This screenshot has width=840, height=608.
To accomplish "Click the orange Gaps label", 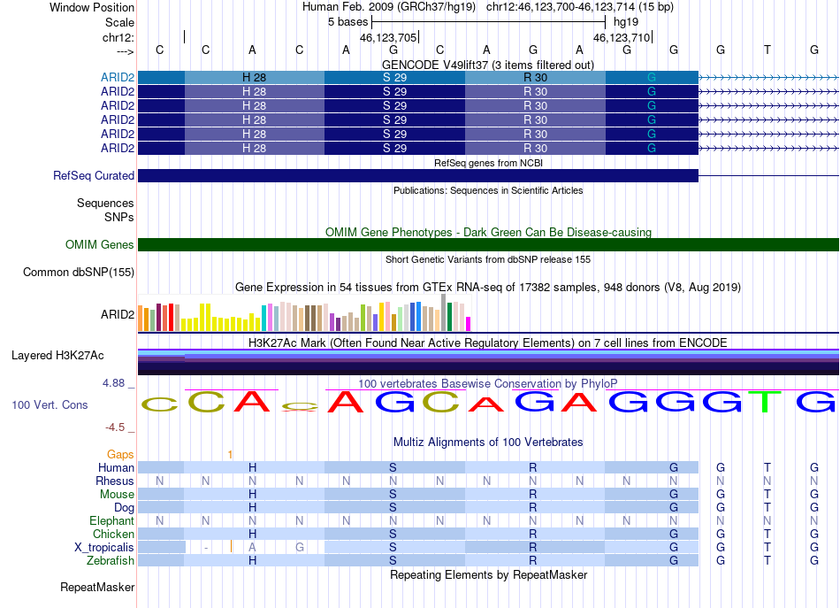I will [x=120, y=454].
